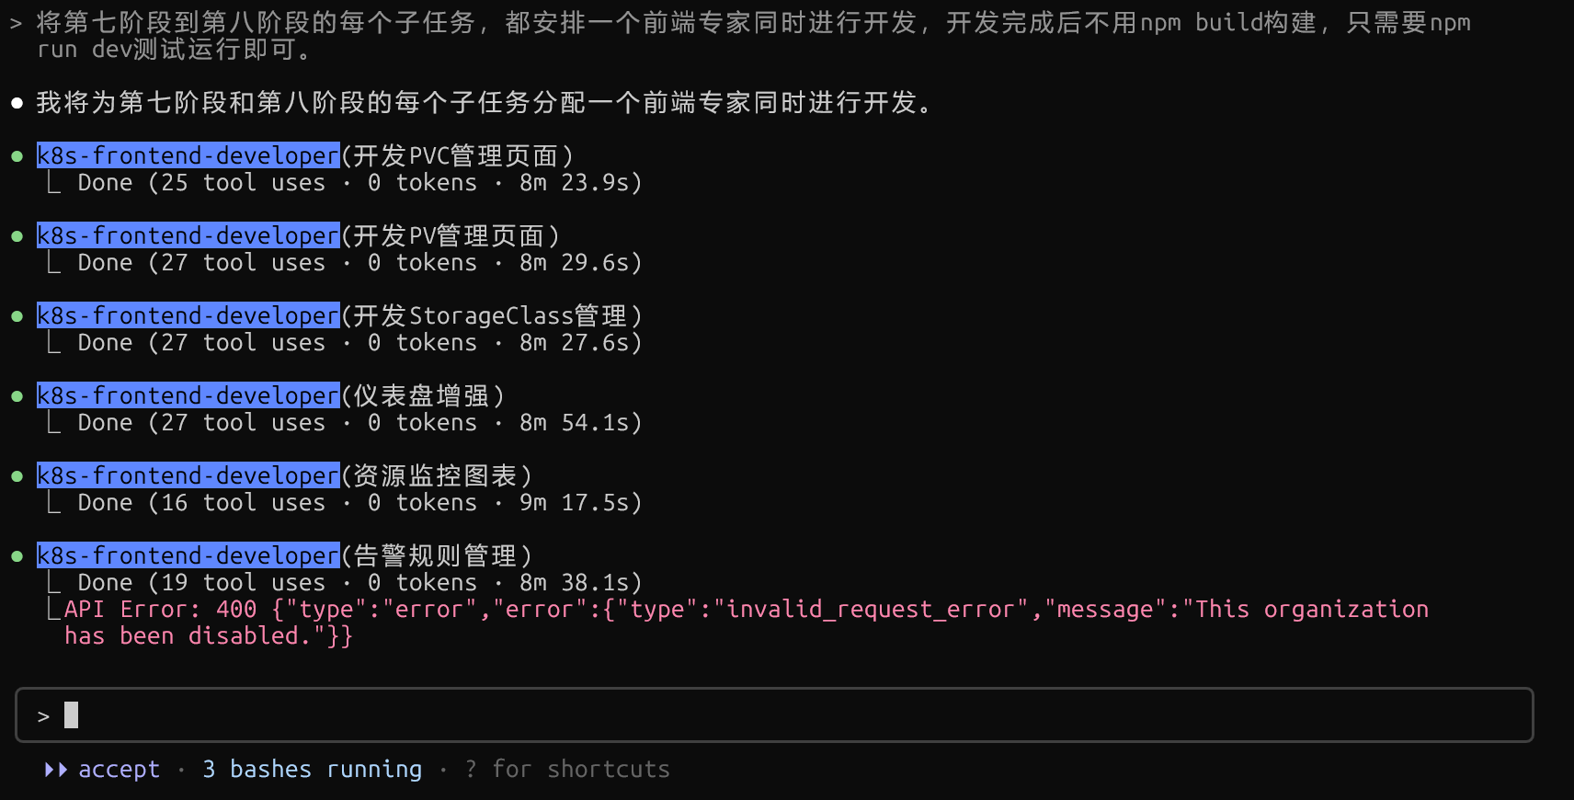1574x800 pixels.
Task: Focus the command prompt input box
Action: 774,714
